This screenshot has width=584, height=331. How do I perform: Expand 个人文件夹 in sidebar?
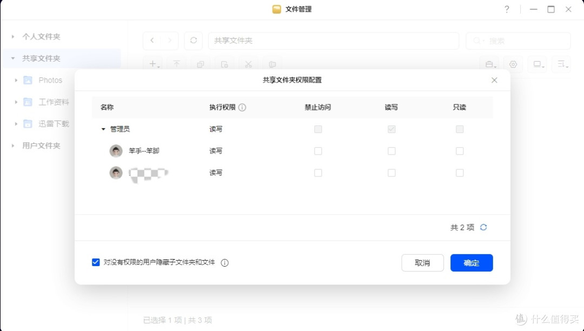tap(13, 36)
